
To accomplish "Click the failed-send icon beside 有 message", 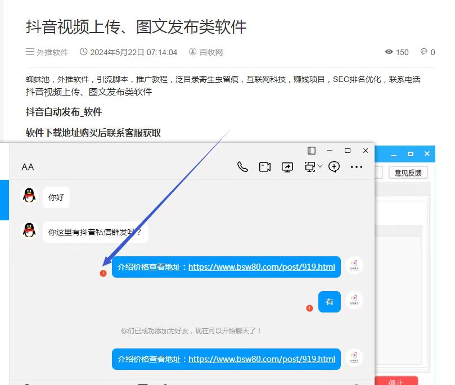I will [310, 308].
